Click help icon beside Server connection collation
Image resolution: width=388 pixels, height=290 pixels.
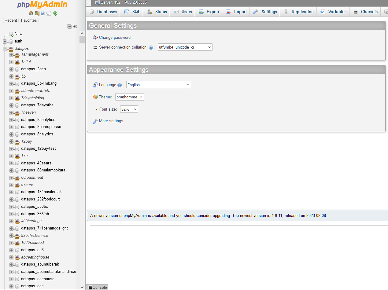point(151,47)
